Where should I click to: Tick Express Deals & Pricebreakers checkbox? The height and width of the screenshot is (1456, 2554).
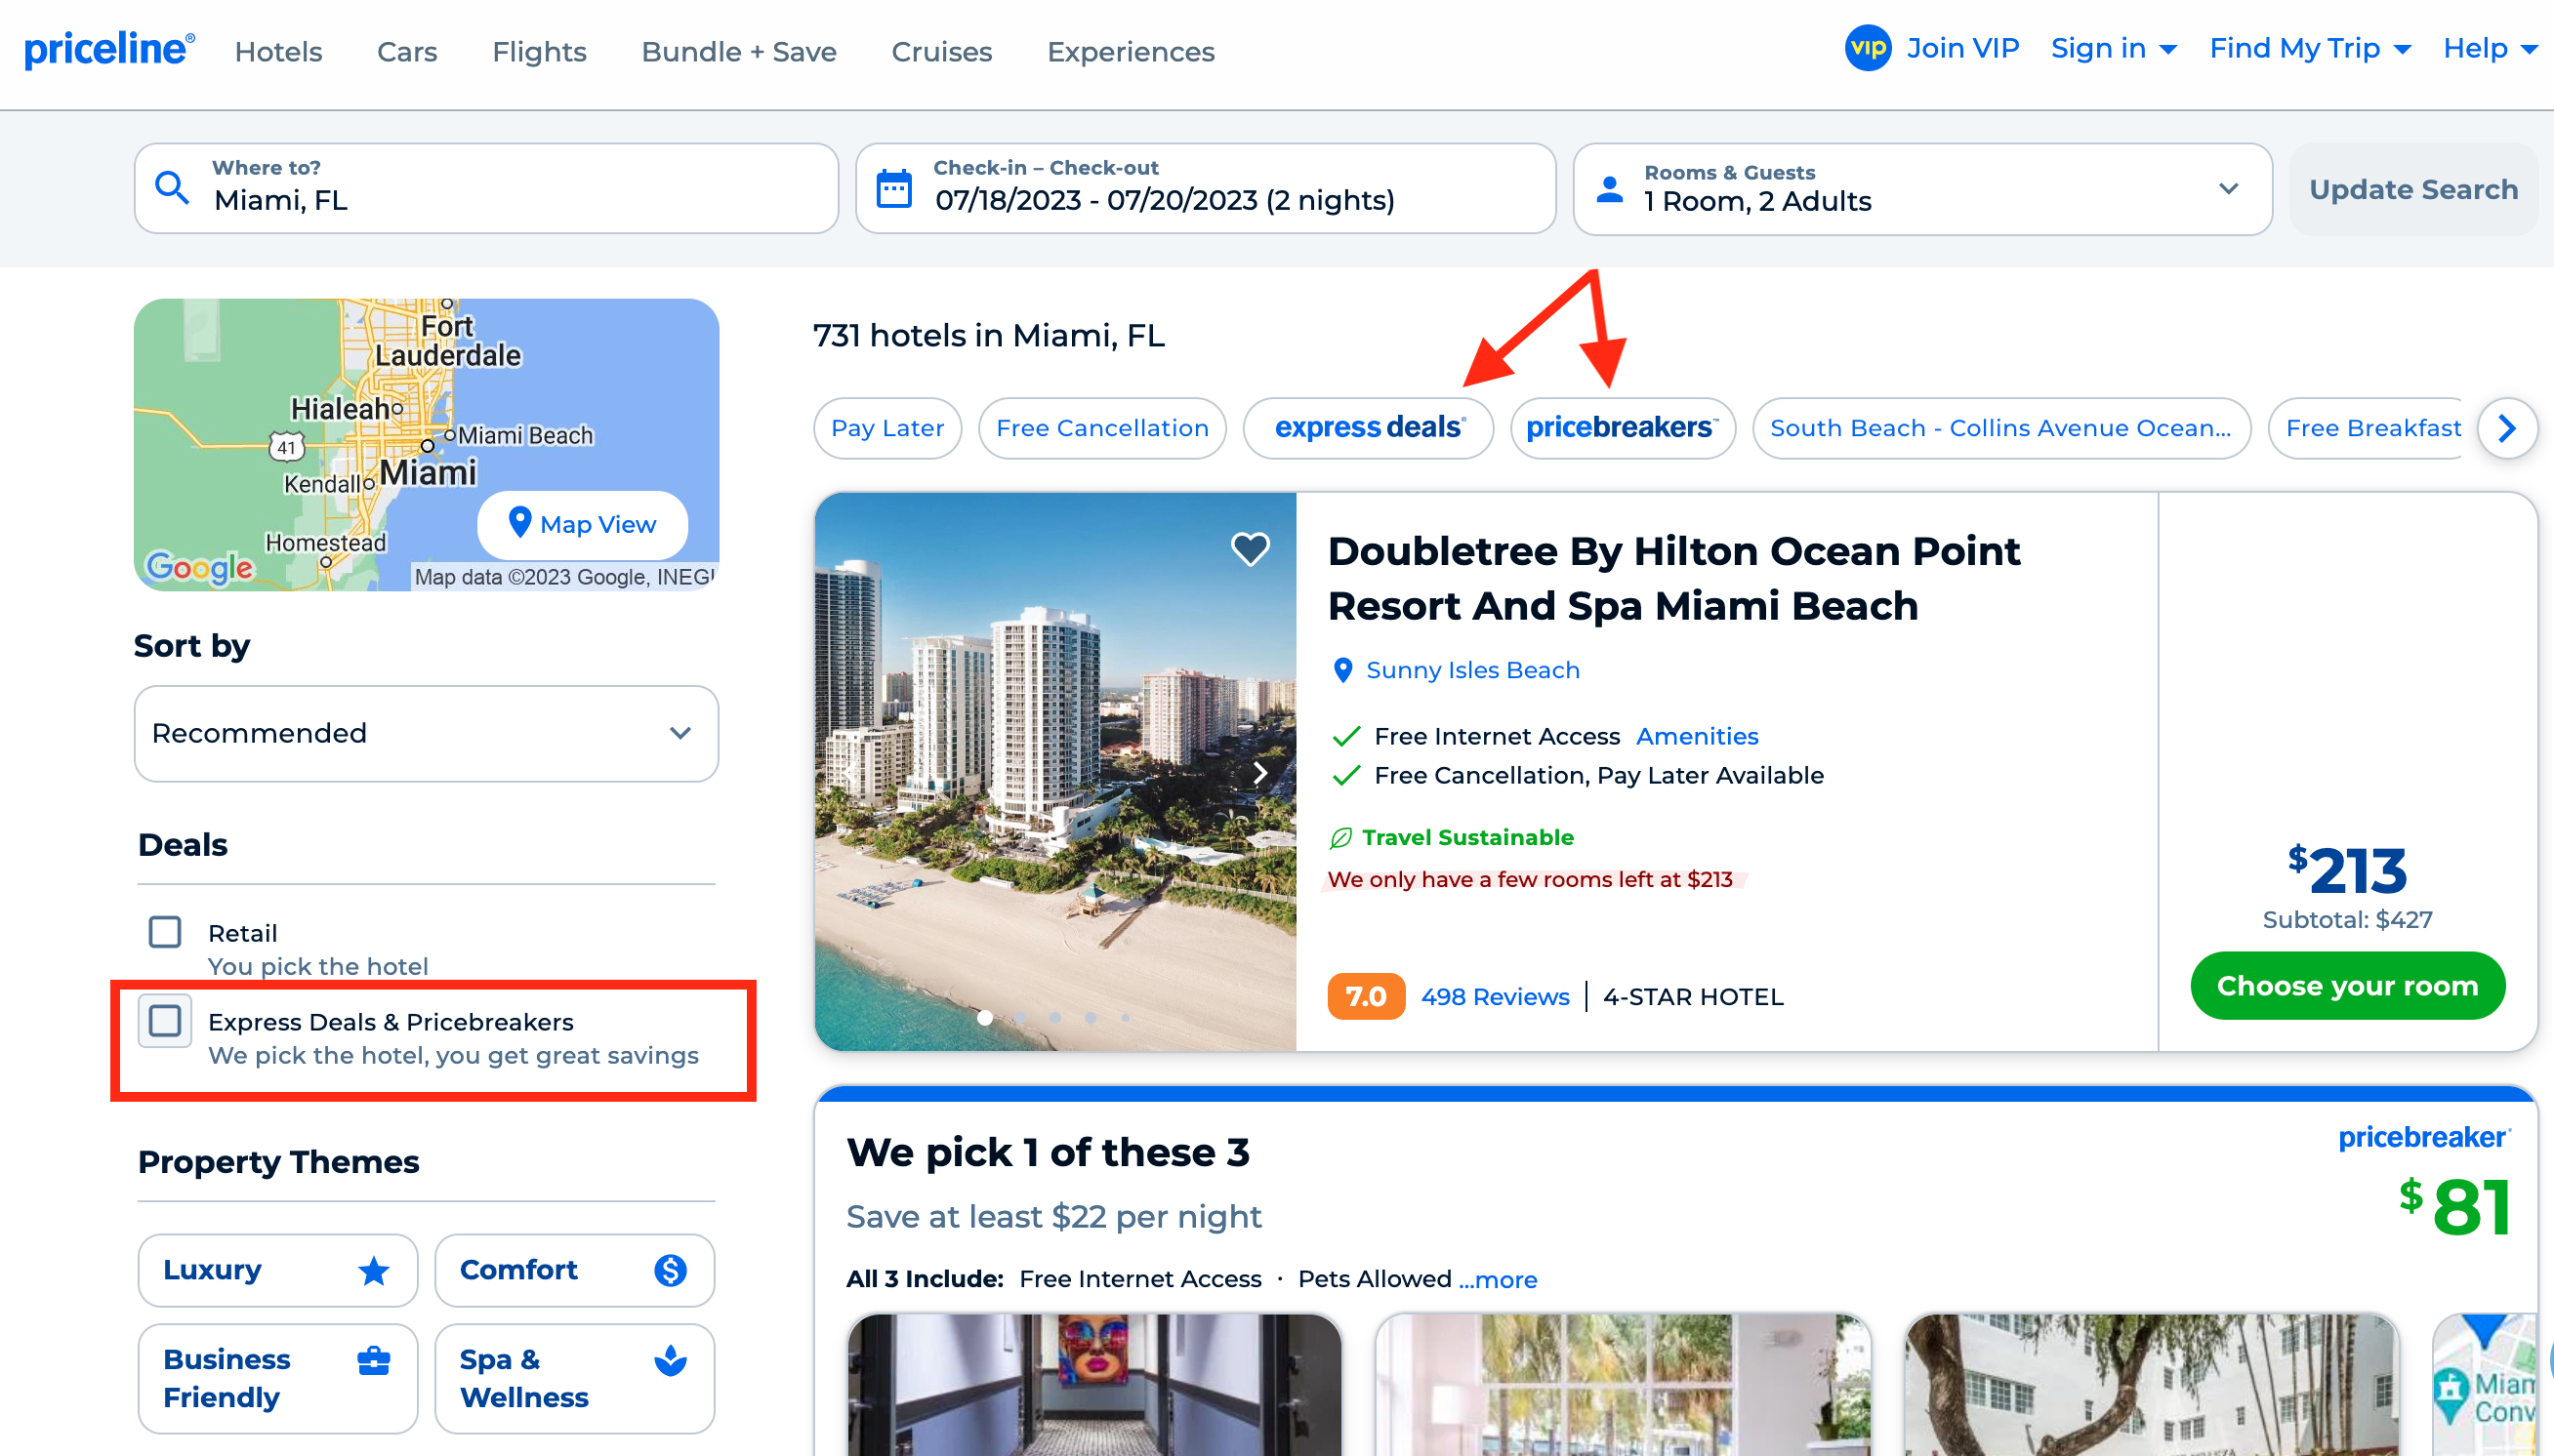coord(165,1021)
